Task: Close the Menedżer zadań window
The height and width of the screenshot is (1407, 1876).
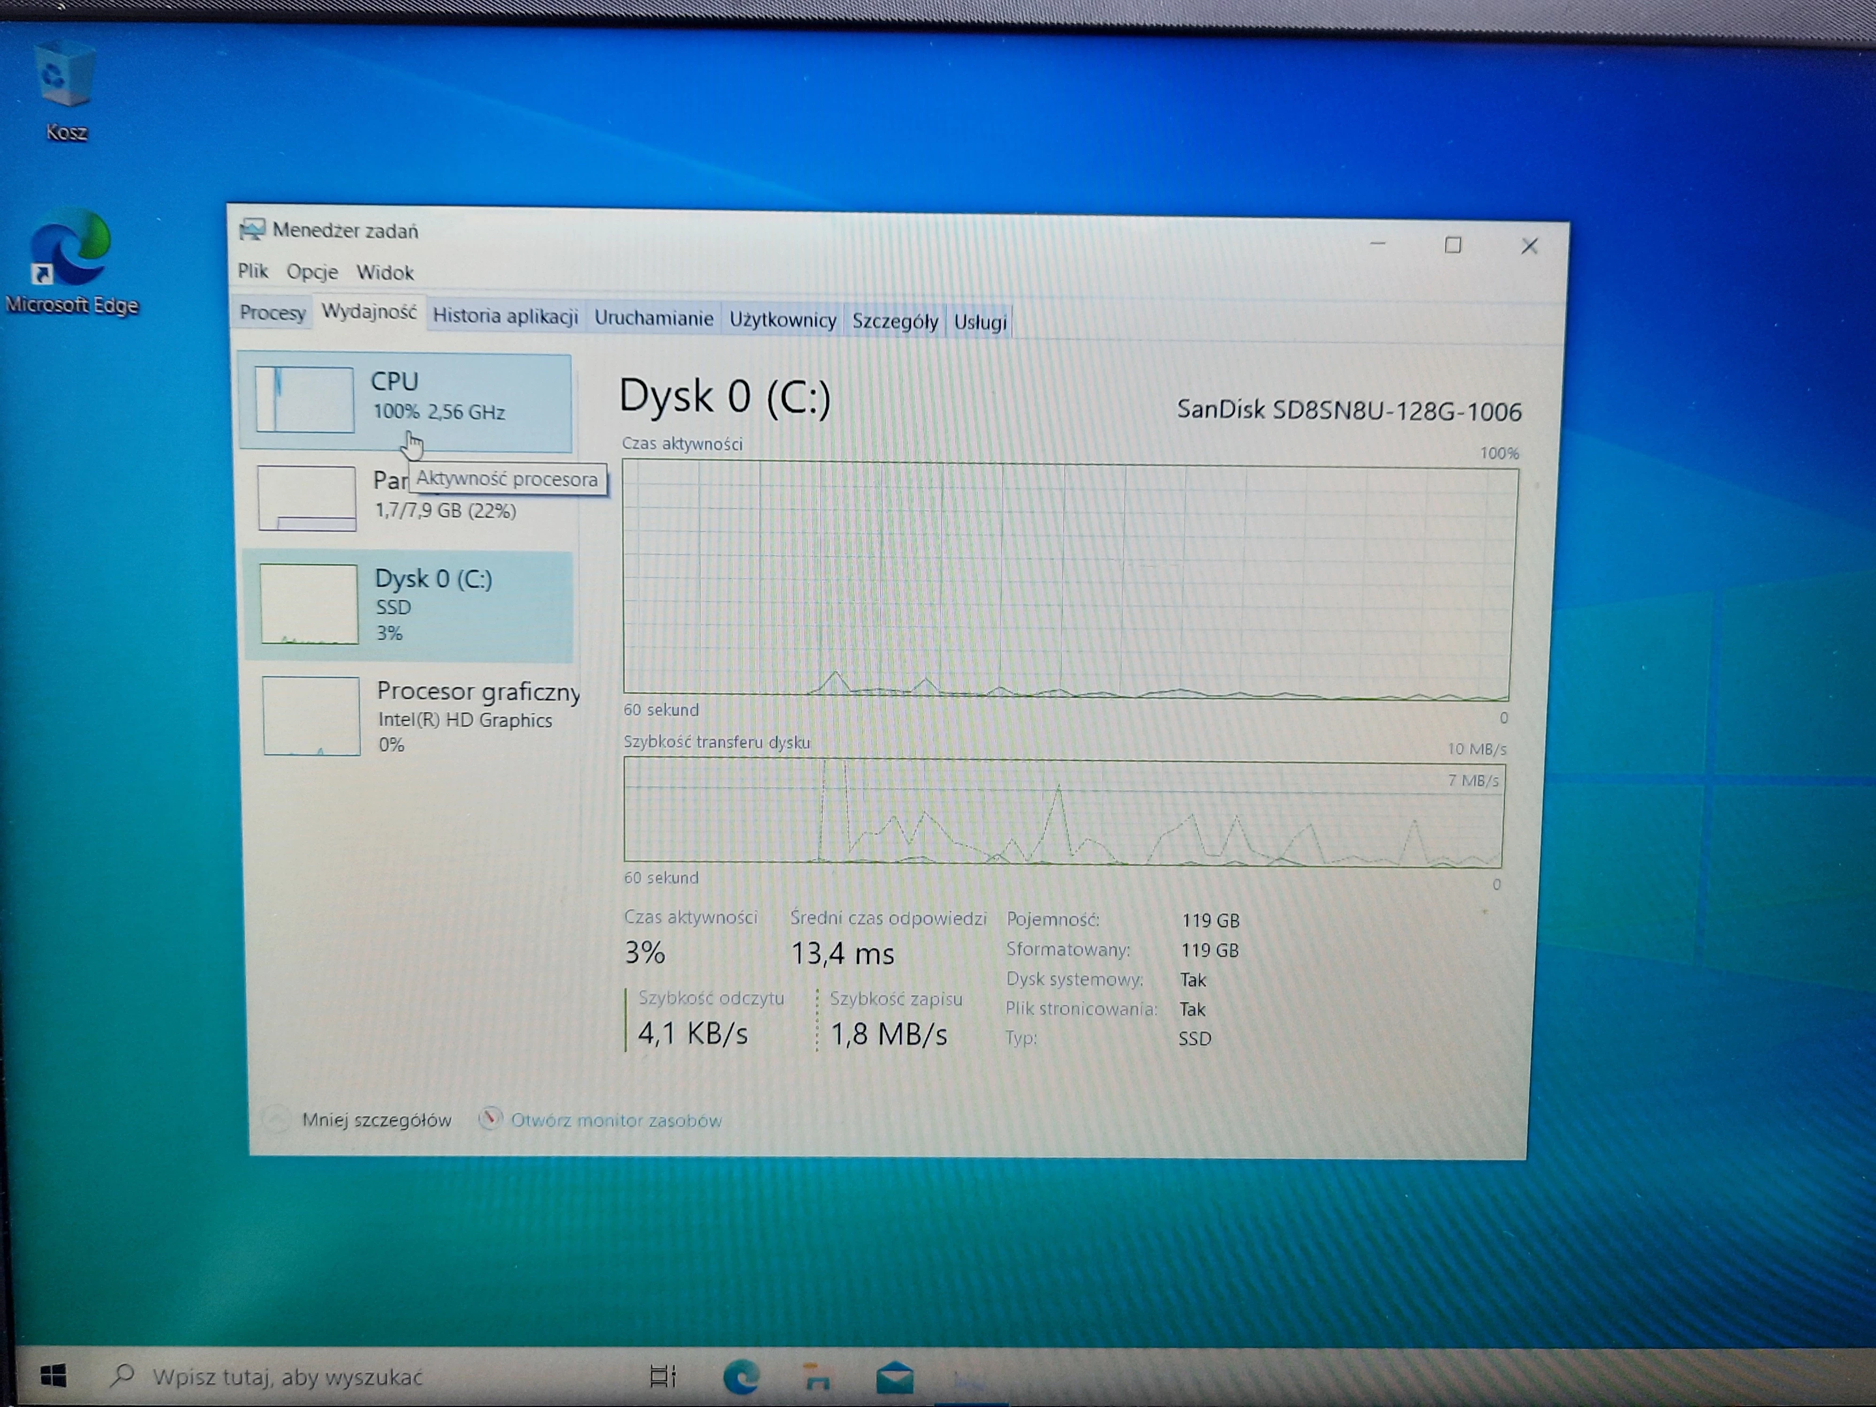Action: tap(1529, 246)
